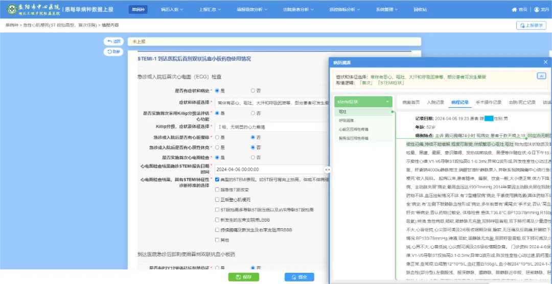Click 急性心肌梗死 in breadcrumb

(x=59, y=26)
